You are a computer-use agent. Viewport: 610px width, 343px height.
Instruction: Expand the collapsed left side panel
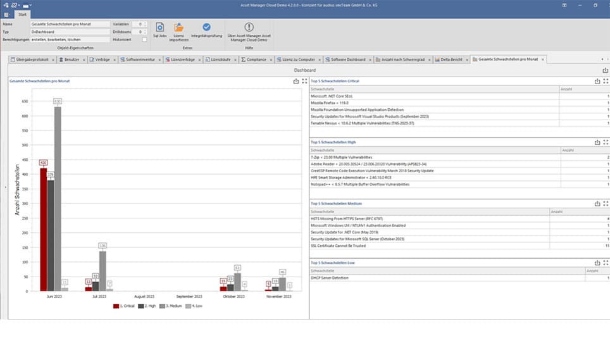point(5,187)
